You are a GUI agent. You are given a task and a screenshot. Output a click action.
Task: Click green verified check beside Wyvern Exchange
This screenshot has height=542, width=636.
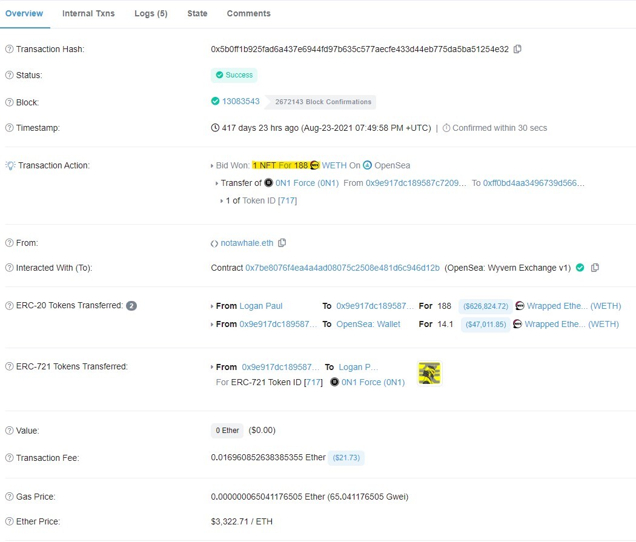580,268
